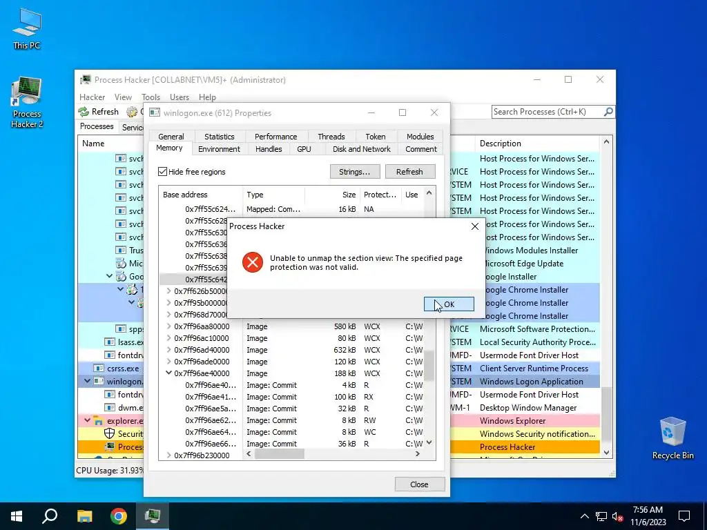Switch to the General tab

[x=171, y=137]
